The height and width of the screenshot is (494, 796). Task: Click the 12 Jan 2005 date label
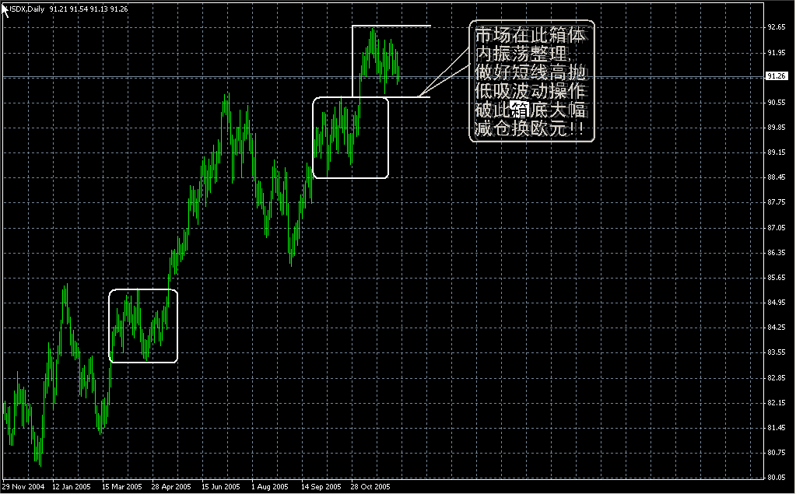[x=72, y=486]
